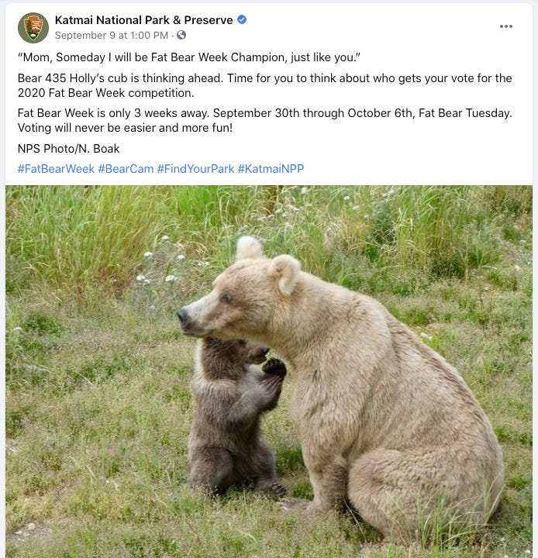Open the three-dot post options menu
Image resolution: width=538 pixels, height=558 pixels.
click(505, 26)
